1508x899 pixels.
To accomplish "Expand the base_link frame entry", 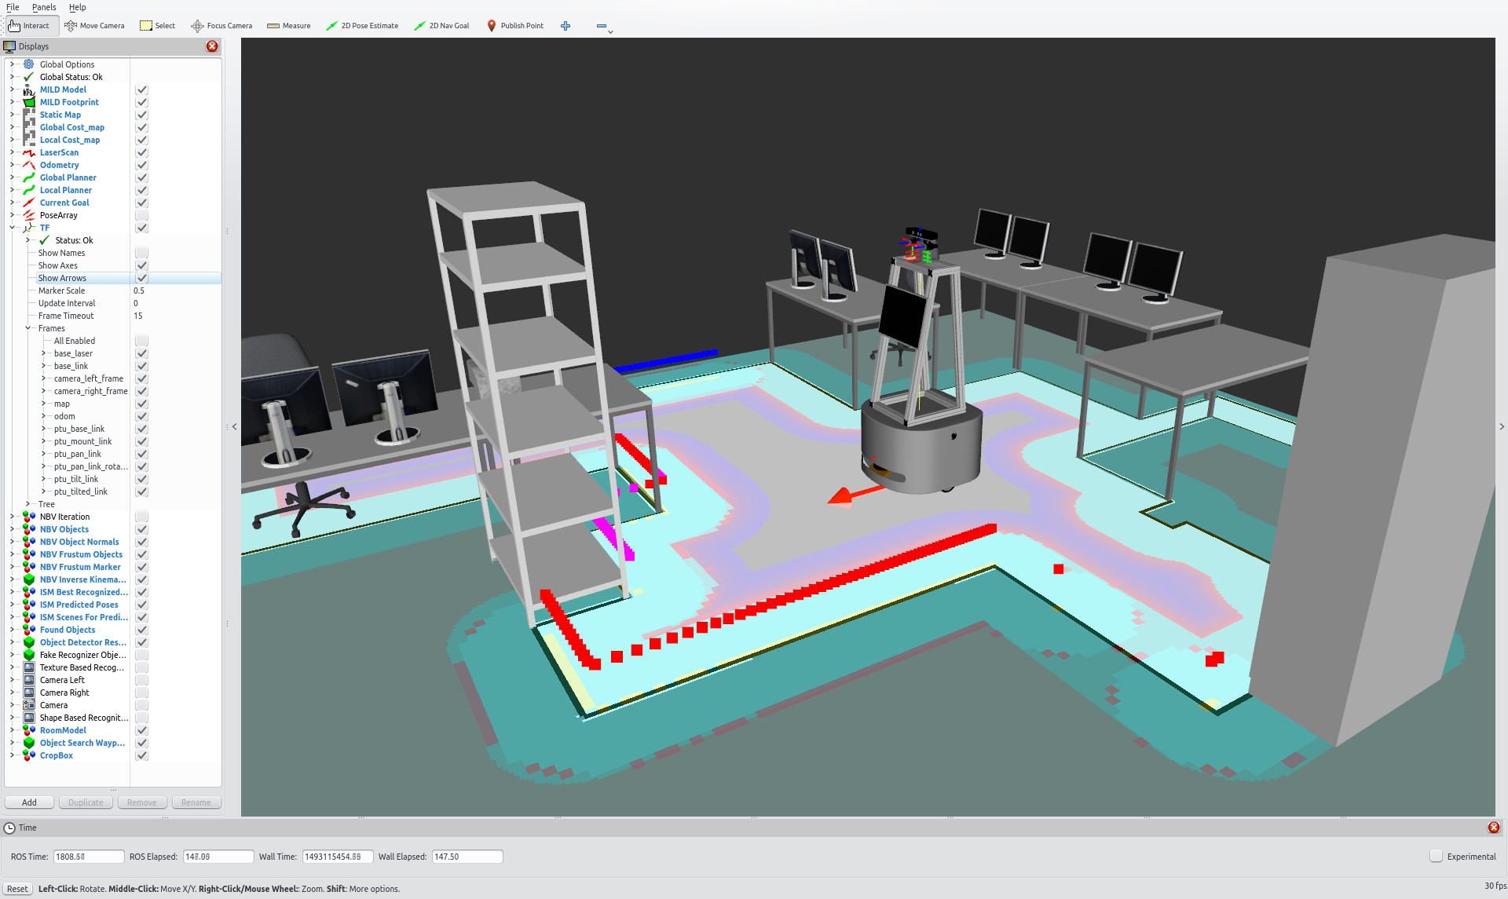I will 43,366.
